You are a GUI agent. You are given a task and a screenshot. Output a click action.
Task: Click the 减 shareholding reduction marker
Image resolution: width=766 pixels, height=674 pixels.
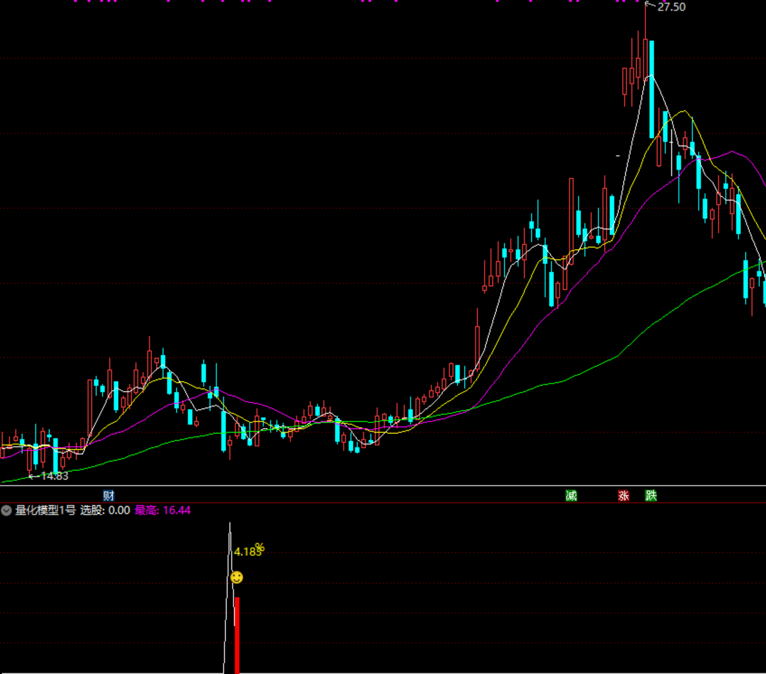[571, 496]
